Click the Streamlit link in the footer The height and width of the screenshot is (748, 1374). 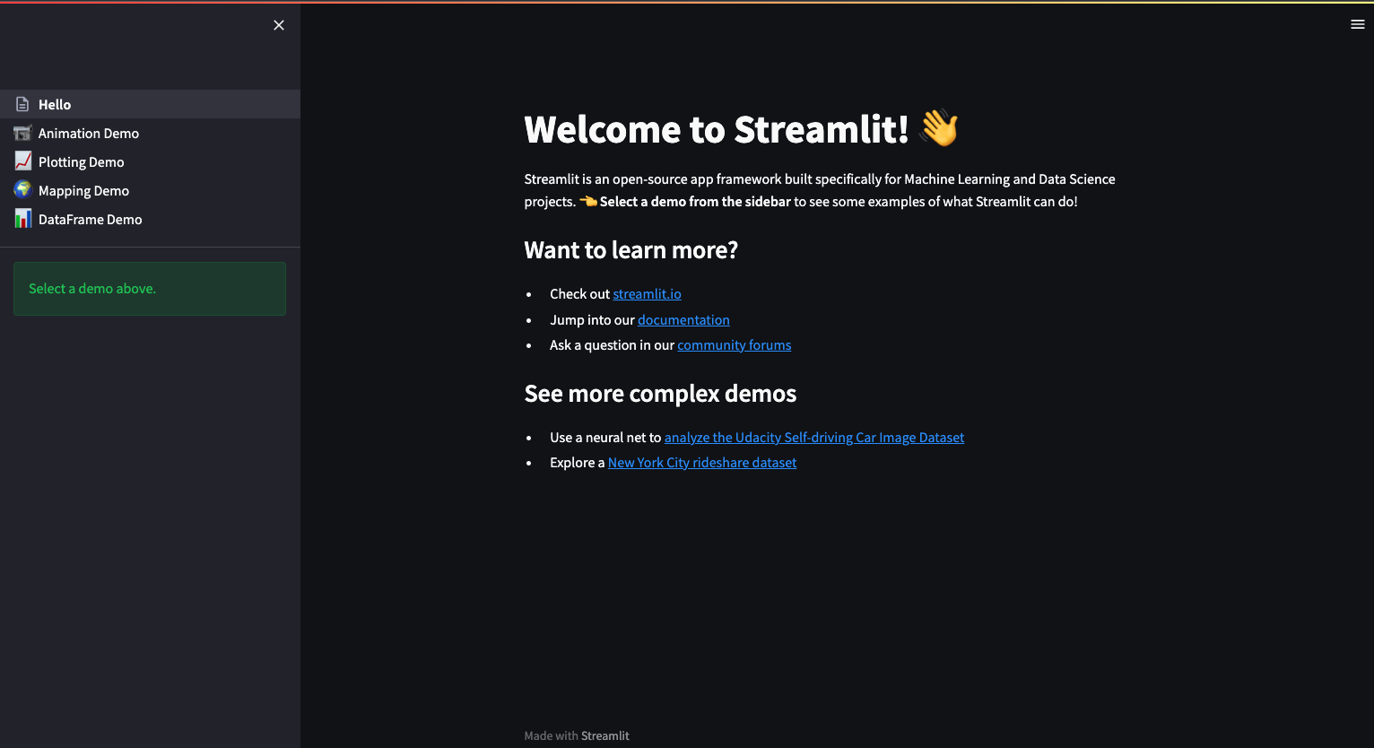(604, 735)
